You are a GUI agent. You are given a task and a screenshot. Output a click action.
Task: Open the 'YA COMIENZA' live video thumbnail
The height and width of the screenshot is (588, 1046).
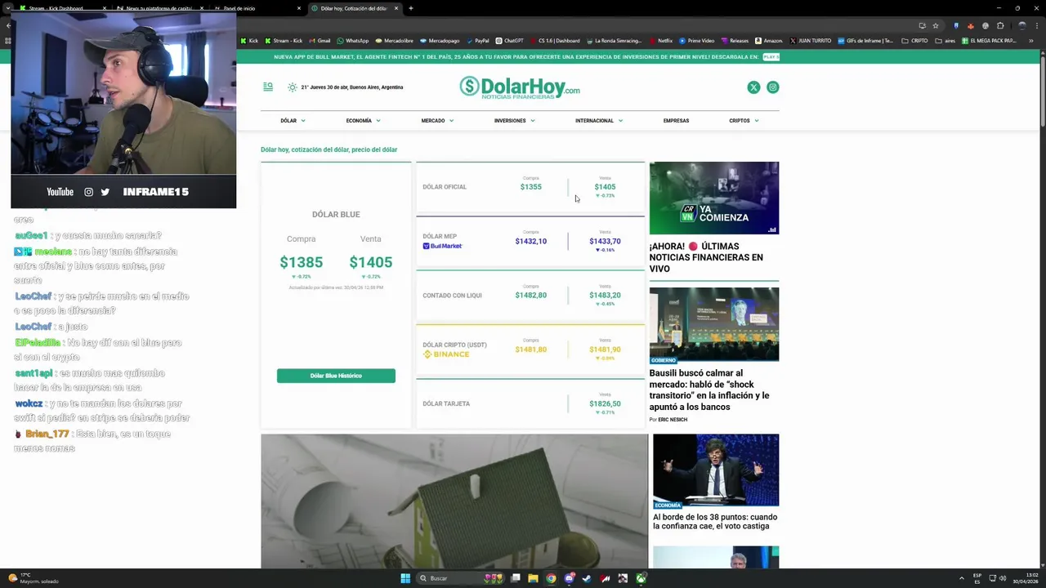pos(714,198)
